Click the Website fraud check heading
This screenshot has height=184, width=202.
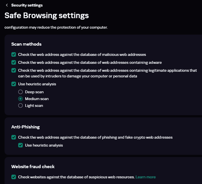point(33,166)
